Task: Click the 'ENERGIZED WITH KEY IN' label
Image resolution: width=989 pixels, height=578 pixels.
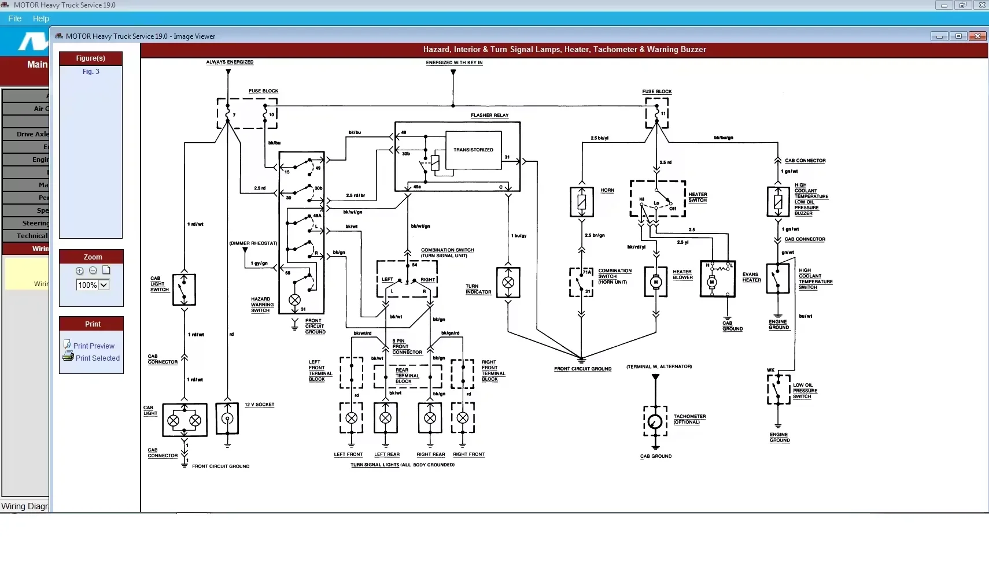Action: (x=454, y=62)
